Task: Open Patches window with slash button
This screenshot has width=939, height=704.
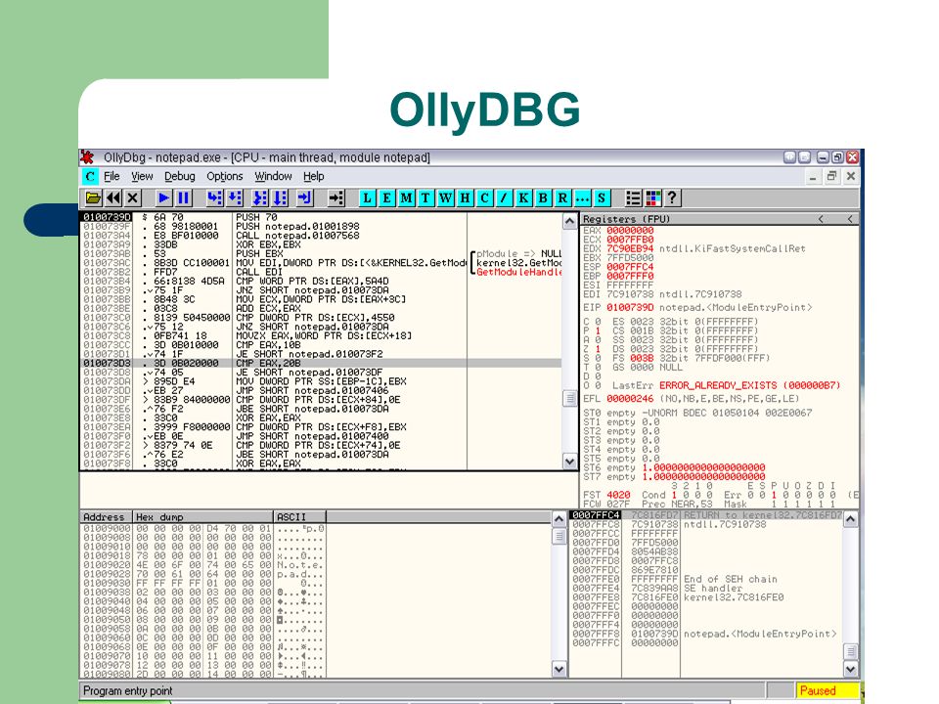Action: tap(505, 198)
